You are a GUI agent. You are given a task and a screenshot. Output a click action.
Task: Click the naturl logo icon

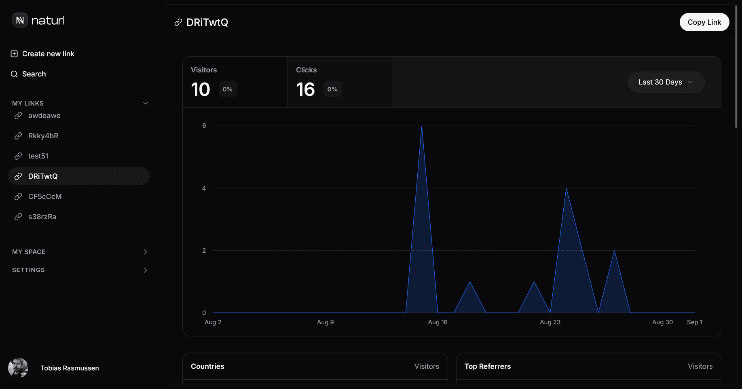point(20,20)
